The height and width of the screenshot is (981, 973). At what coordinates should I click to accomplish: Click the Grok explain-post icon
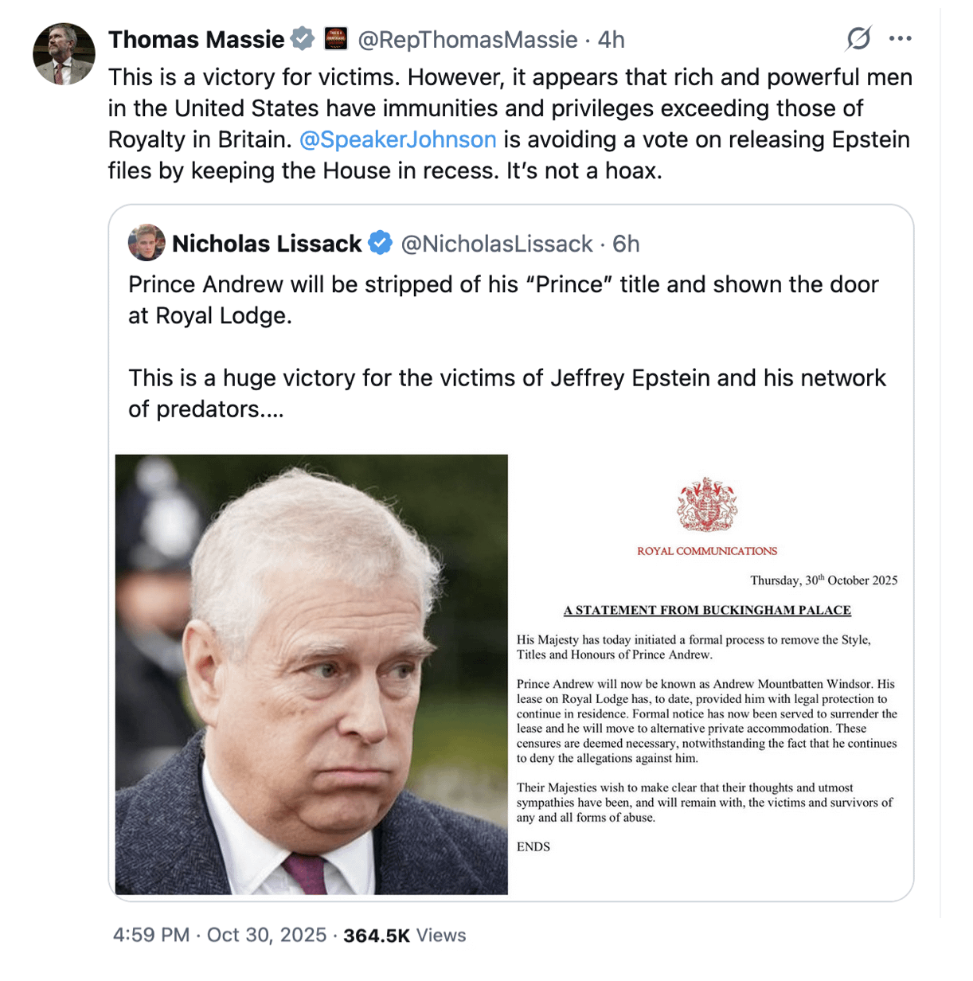pos(858,38)
